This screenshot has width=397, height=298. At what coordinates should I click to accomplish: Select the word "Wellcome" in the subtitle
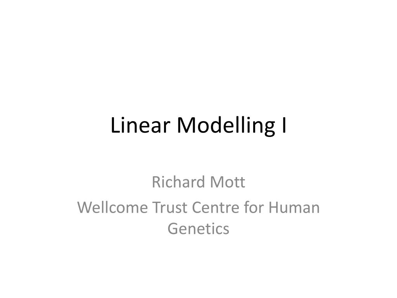(x=112, y=207)
